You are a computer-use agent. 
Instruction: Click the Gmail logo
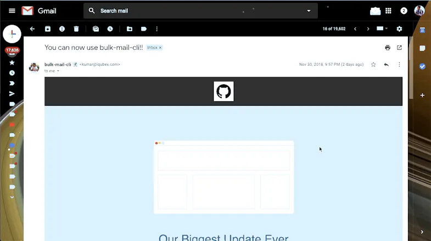coord(39,11)
